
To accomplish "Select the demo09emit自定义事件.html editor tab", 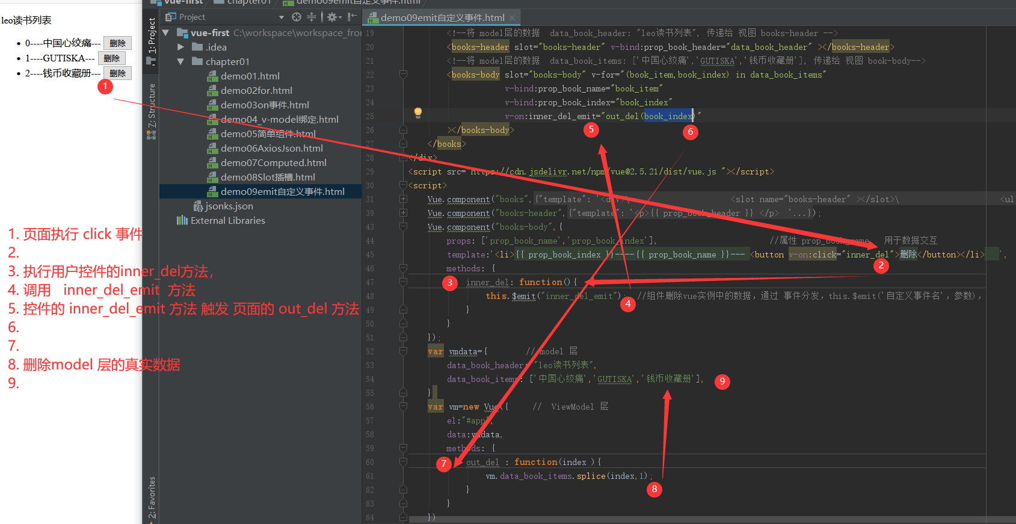I will (442, 17).
